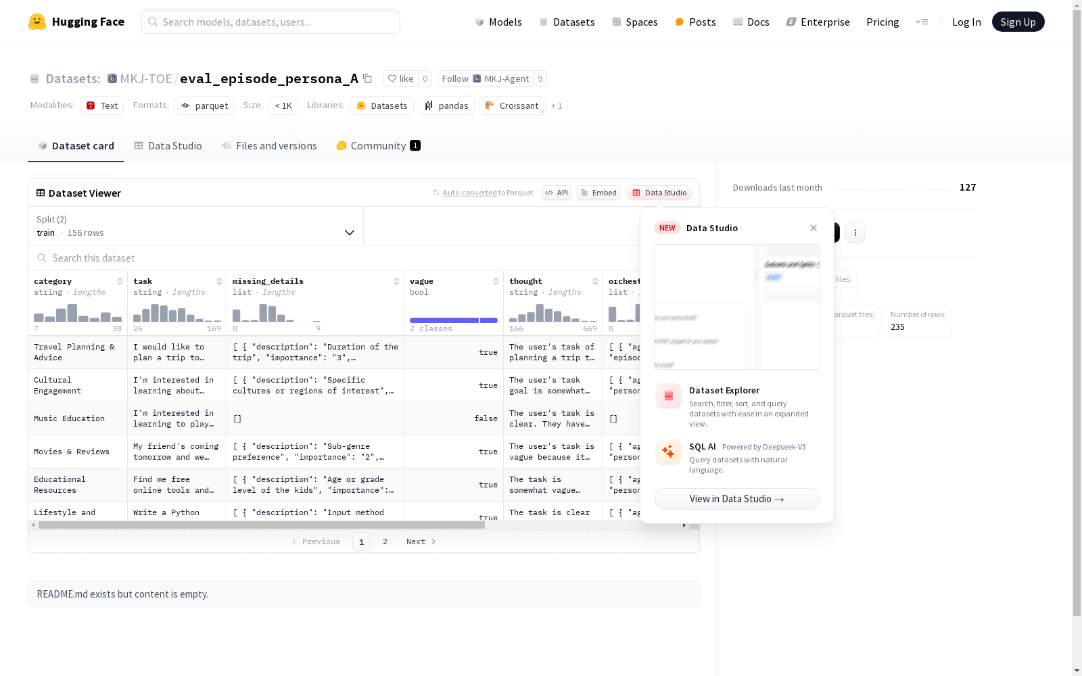Click View in Data Studio button
Viewport: 1082px width, 676px height.
click(x=737, y=499)
